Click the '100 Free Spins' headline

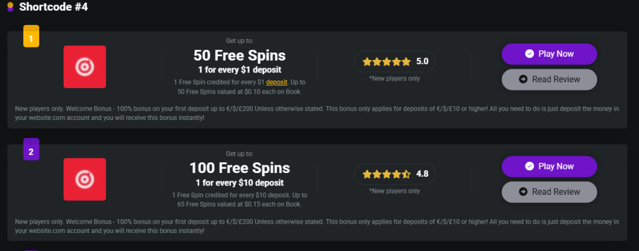click(240, 167)
